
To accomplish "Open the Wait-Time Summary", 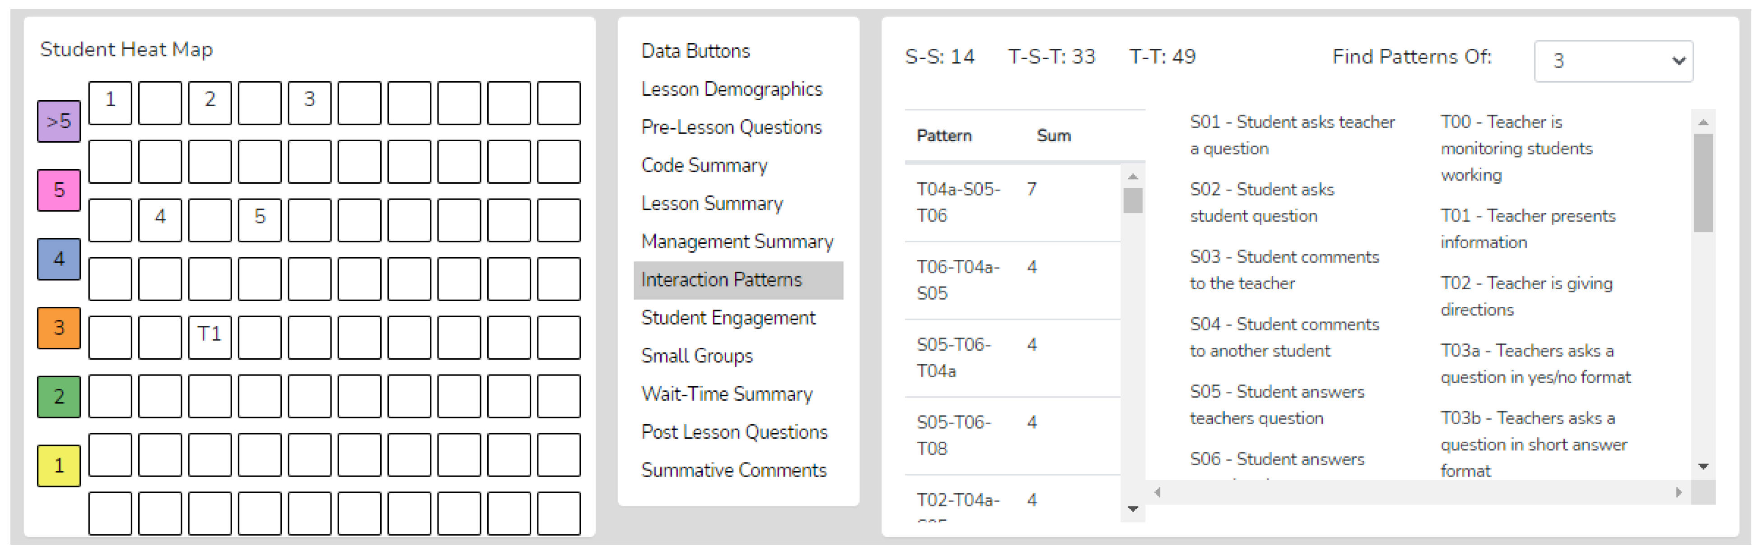I will [727, 394].
